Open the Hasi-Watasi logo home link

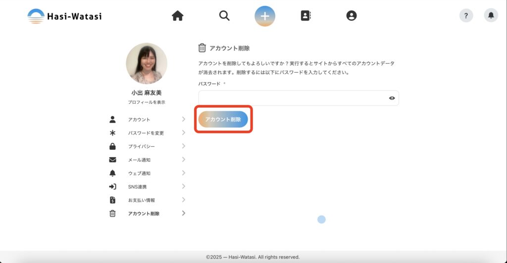coord(64,16)
